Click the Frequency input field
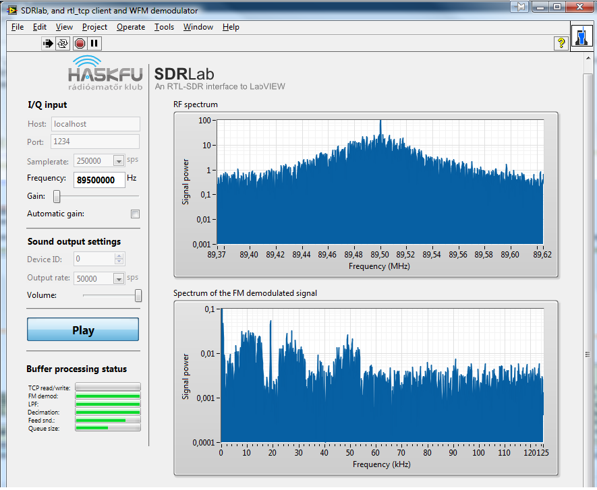Viewport: 597px width, 490px height. (100, 180)
